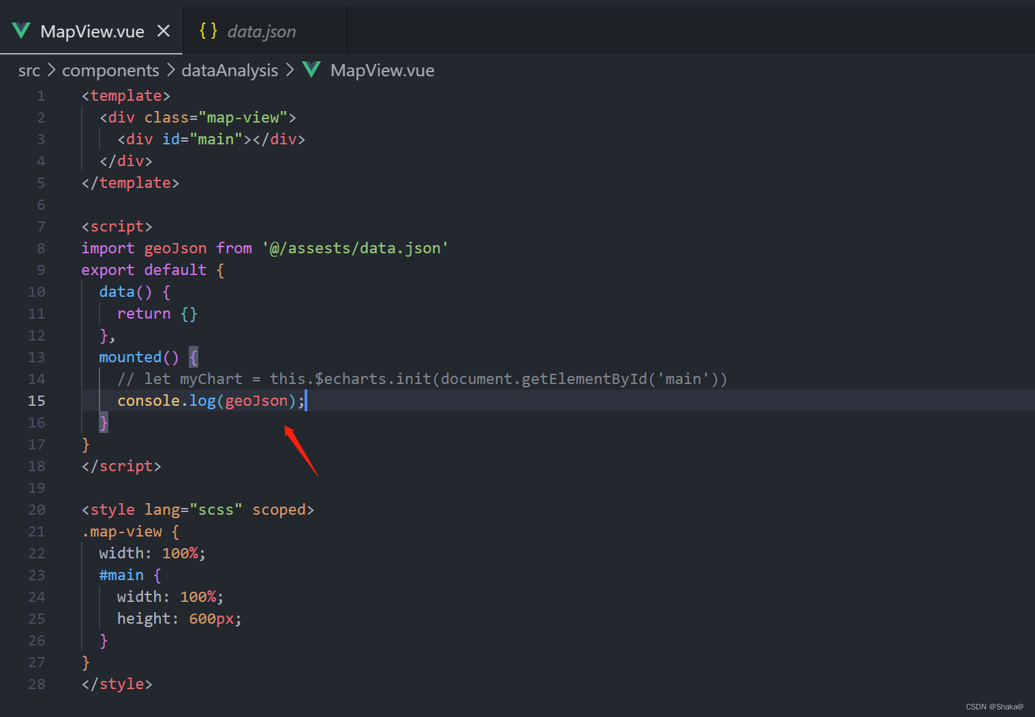
Task: Click export default on line 9
Action: (x=144, y=270)
